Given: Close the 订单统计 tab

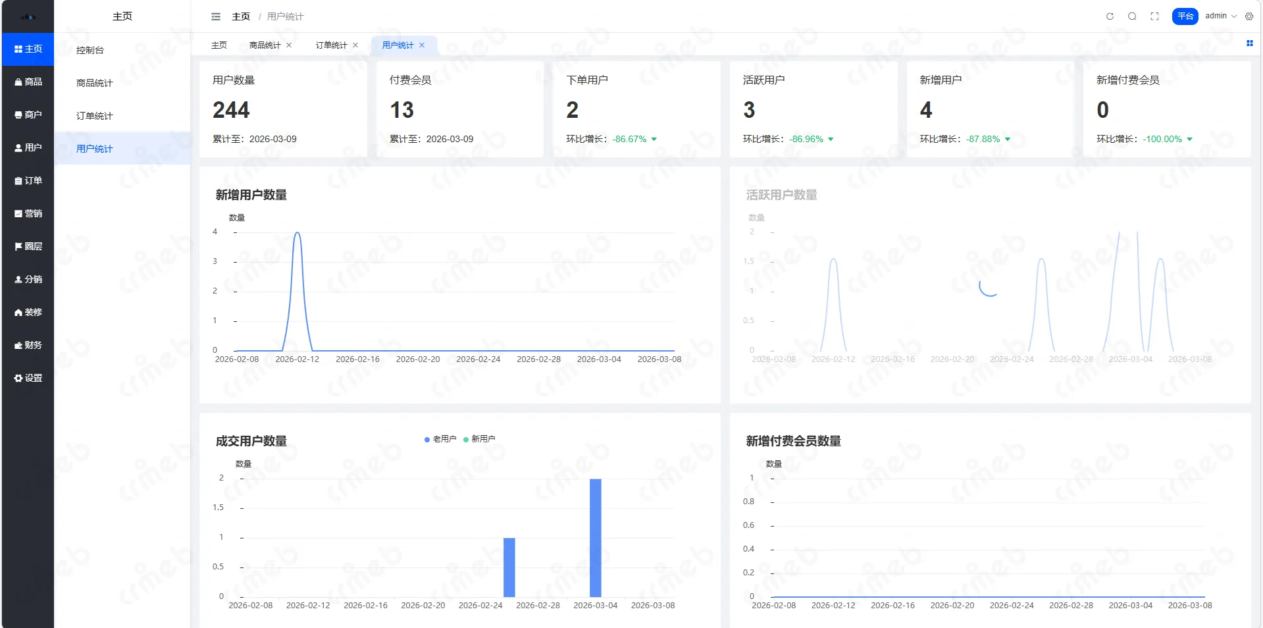Looking at the screenshot, I should click(x=355, y=45).
